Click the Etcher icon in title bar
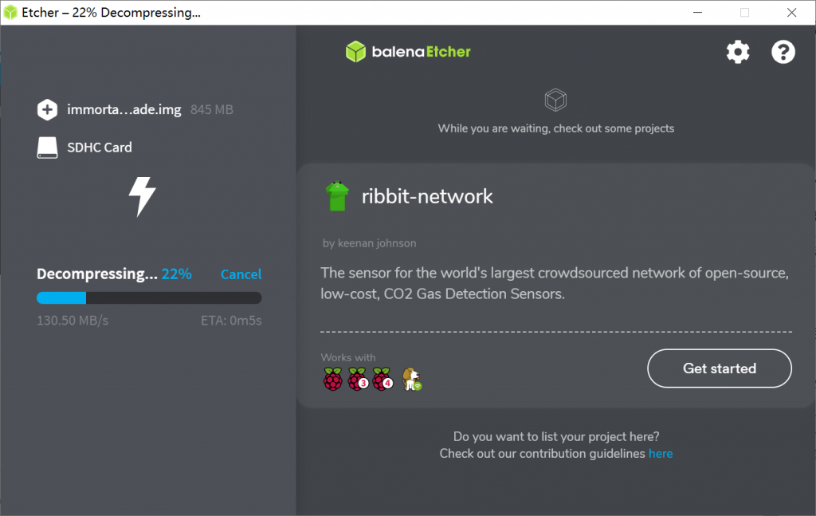The height and width of the screenshot is (516, 816). tap(11, 13)
